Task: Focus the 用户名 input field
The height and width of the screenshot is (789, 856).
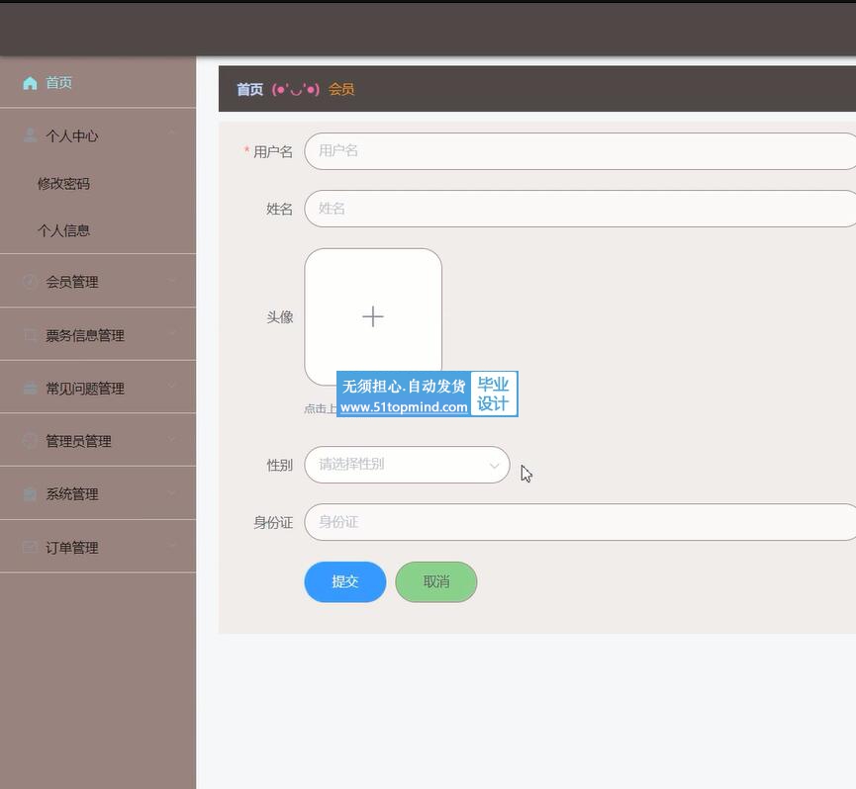Action: [579, 151]
